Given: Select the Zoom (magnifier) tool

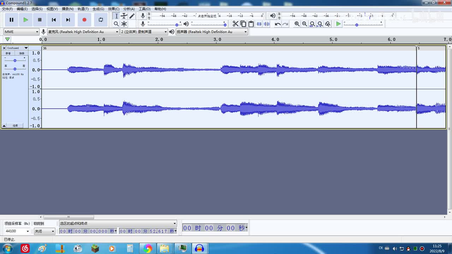Looking at the screenshot, I should click(x=116, y=24).
